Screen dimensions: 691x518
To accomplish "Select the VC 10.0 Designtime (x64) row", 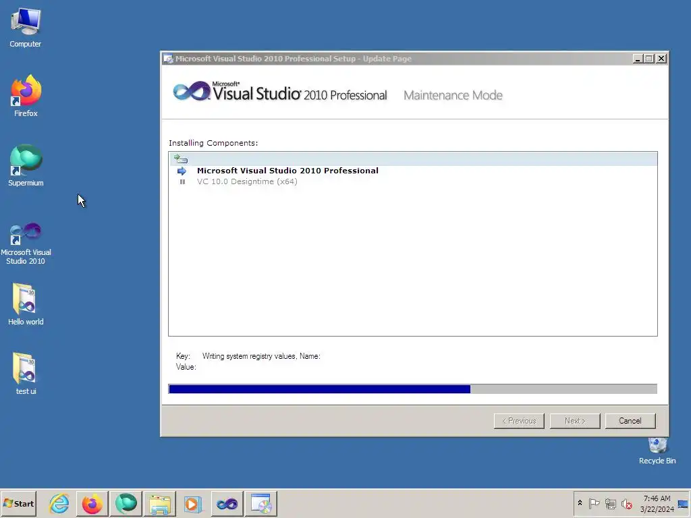I will click(247, 181).
